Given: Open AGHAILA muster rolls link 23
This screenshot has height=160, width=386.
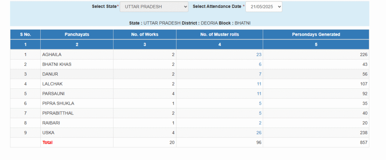Looking at the screenshot, I should coord(259,55).
